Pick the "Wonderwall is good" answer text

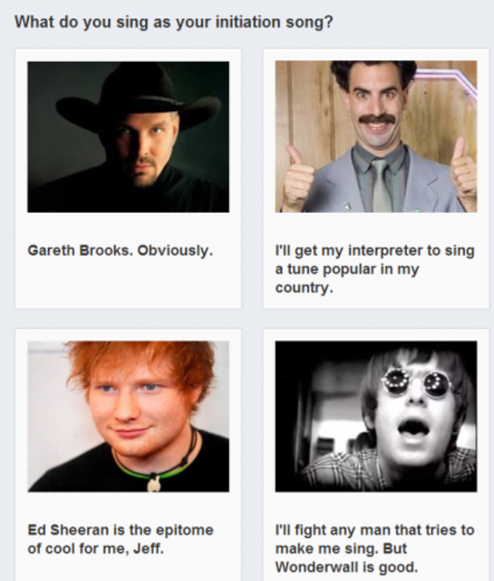click(x=347, y=567)
